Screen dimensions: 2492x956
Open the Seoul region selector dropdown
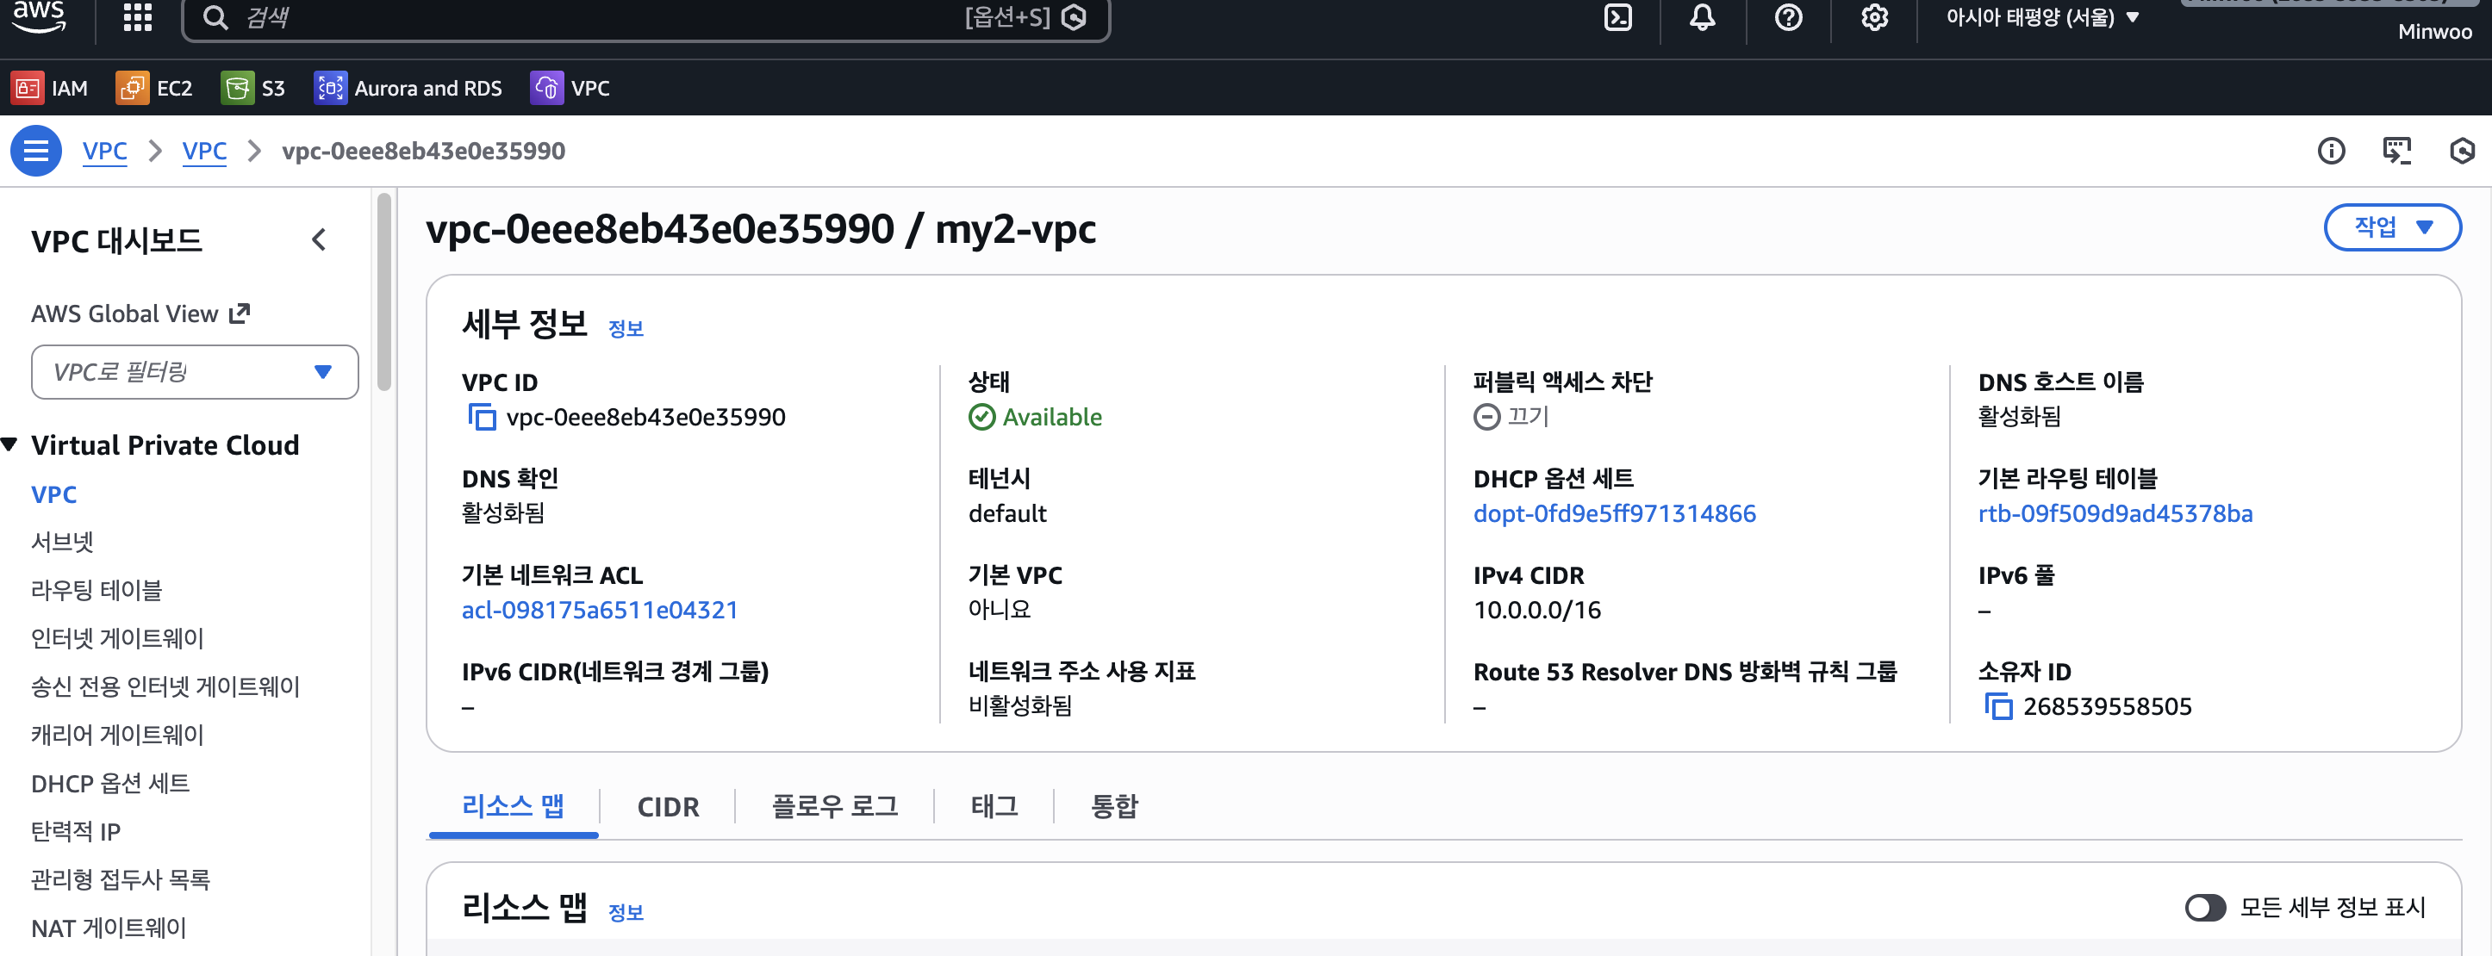2041,17
